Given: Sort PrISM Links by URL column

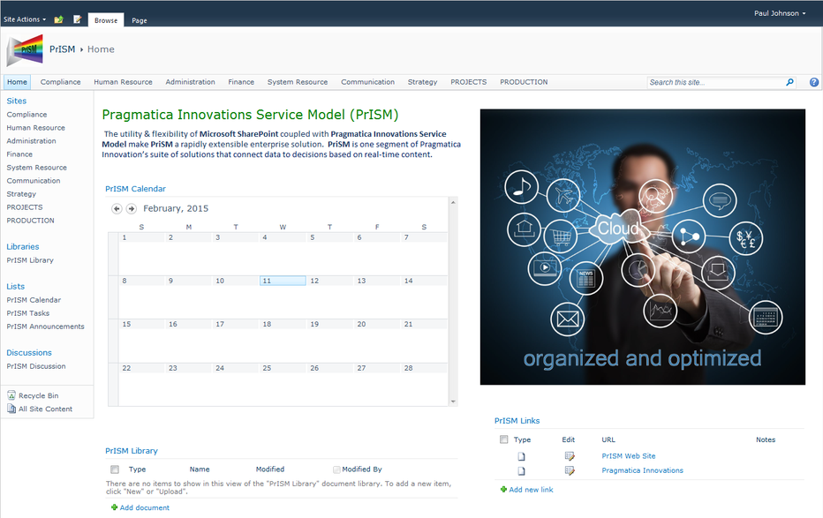Looking at the screenshot, I should pyautogui.click(x=608, y=439).
